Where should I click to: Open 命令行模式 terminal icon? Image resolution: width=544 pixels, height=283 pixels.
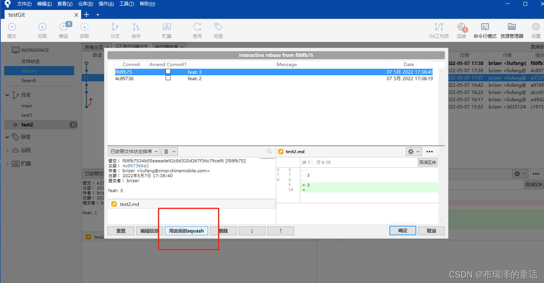[x=485, y=31]
